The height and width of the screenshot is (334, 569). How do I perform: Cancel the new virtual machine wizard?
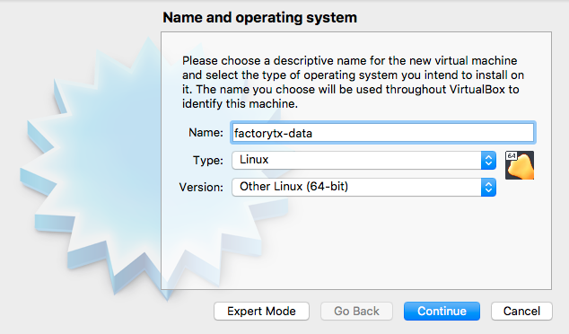521,312
